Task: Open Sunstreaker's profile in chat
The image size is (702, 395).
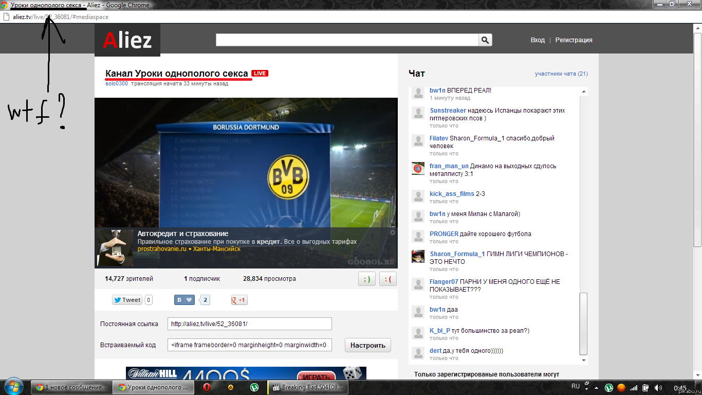Action: tap(448, 111)
